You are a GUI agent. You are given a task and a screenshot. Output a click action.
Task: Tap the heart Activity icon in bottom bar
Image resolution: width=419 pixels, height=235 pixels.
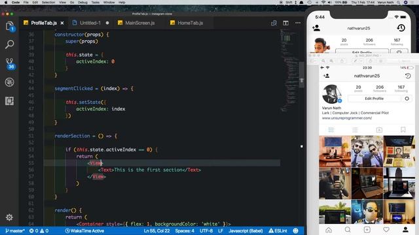(x=386, y=229)
